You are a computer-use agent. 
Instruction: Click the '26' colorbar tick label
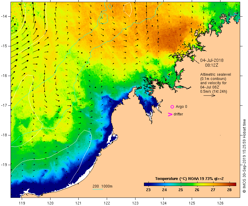coord(197,190)
